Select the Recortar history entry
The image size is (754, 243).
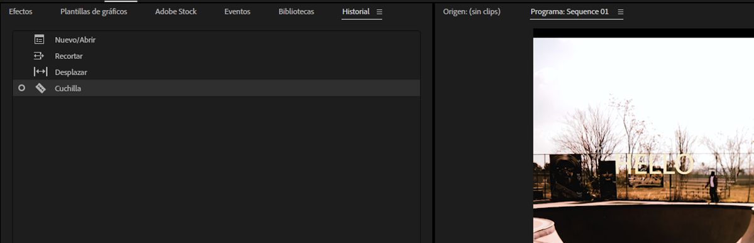click(216, 56)
